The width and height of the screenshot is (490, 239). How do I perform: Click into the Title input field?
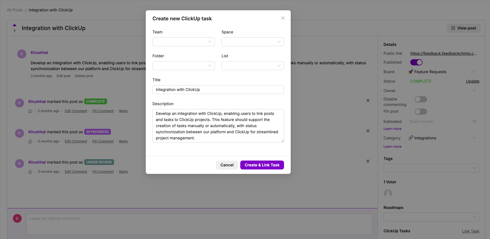coord(218,90)
